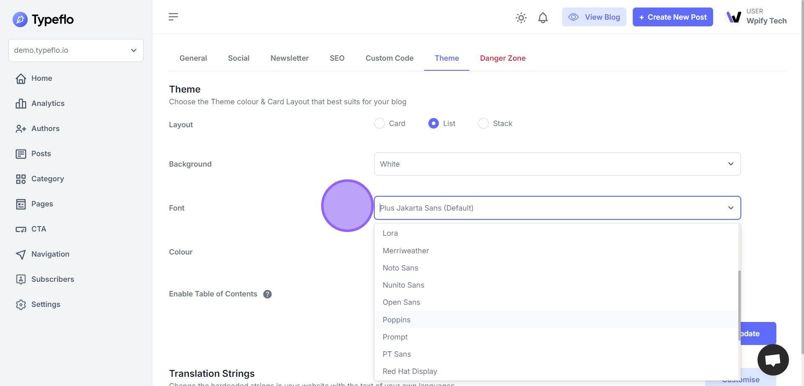The width and height of the screenshot is (804, 386).
Task: Expand the Background White dropdown
Action: [x=557, y=164]
